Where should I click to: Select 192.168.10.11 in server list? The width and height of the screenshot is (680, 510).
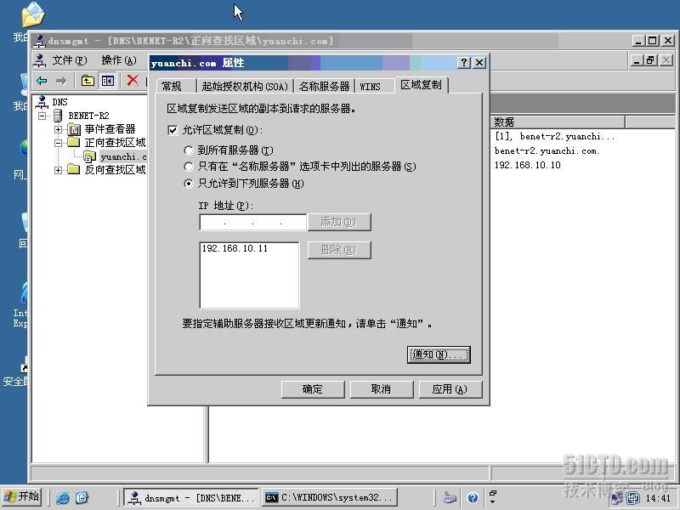[x=235, y=248]
